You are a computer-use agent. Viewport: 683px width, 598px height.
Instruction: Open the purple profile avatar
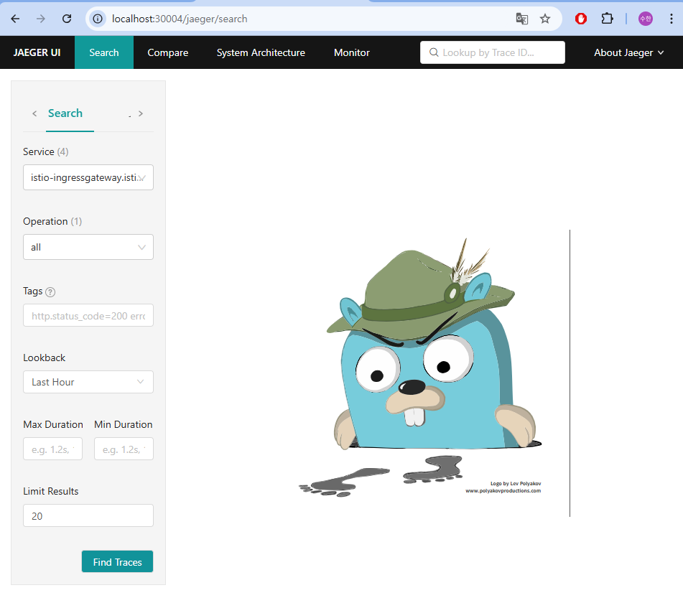pyautogui.click(x=645, y=19)
